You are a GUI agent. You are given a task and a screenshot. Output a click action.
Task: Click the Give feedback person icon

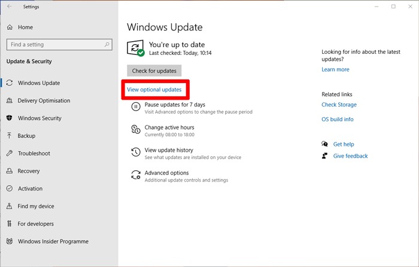coord(324,156)
